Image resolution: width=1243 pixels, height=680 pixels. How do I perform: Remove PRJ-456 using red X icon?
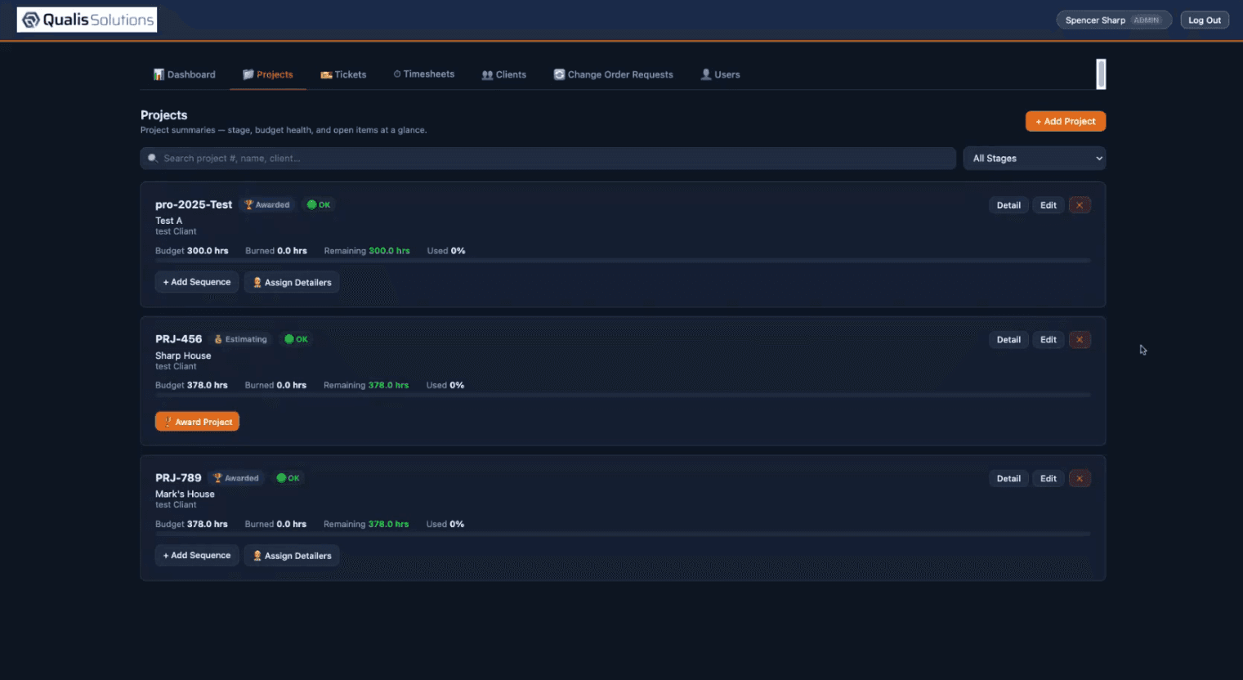click(1080, 339)
